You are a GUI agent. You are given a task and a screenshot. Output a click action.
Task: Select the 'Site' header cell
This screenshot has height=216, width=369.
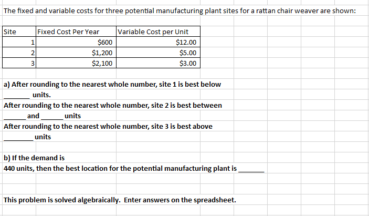pos(19,32)
